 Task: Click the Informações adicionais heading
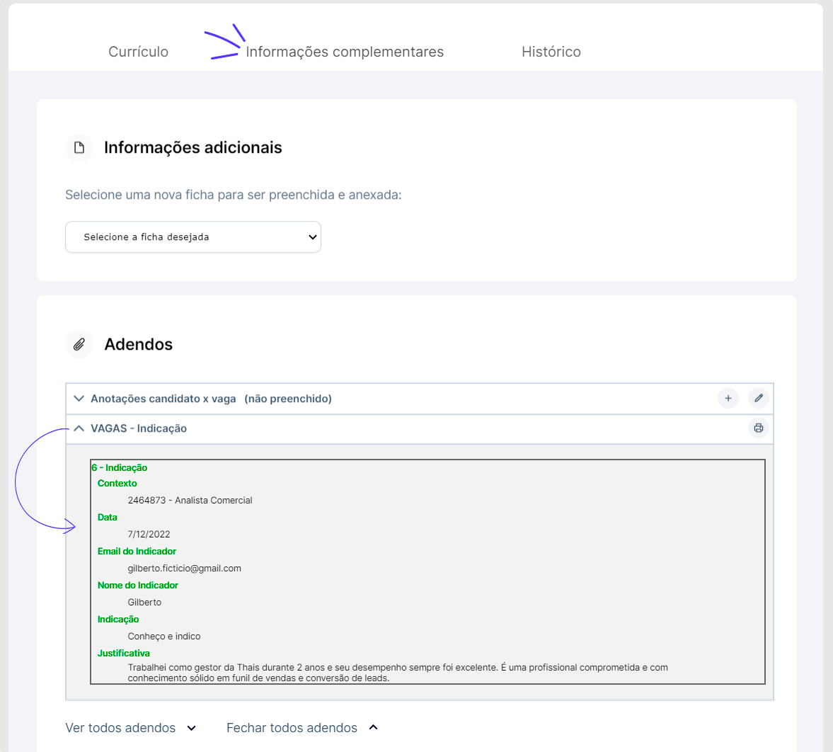[193, 147]
